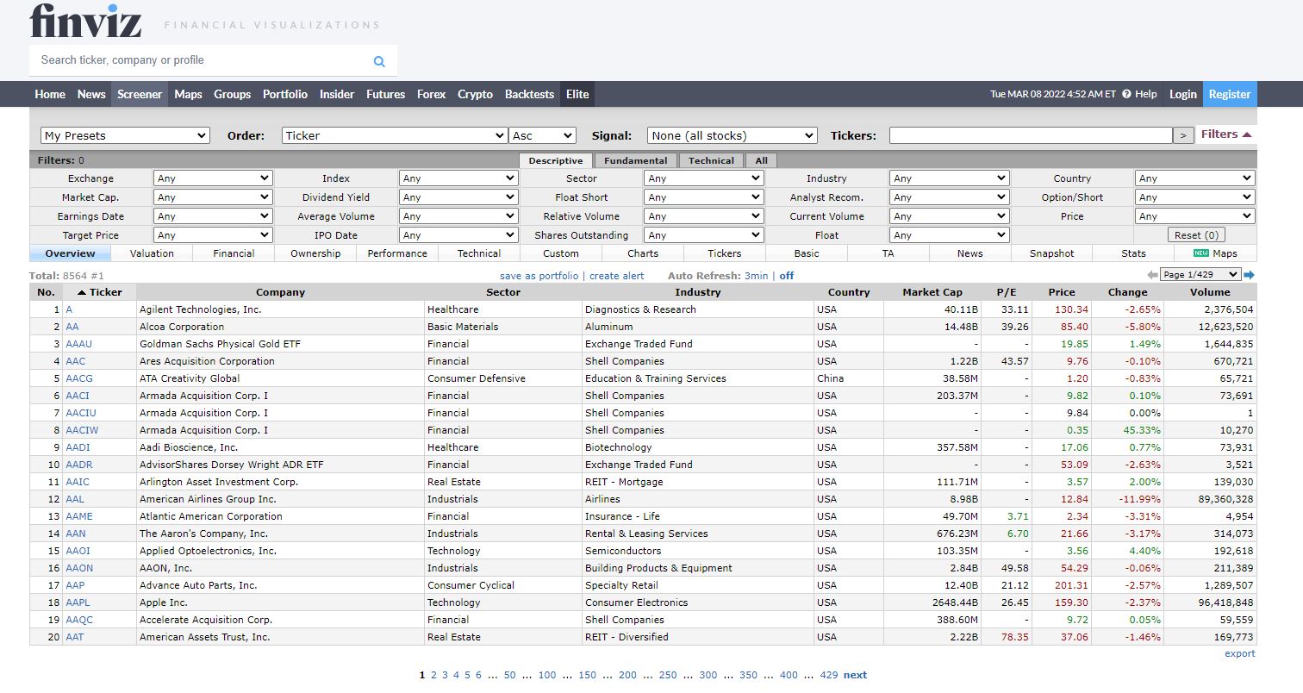This screenshot has width=1303, height=693.
Task: Open the Asc sort direction dropdown
Action: 543,135
